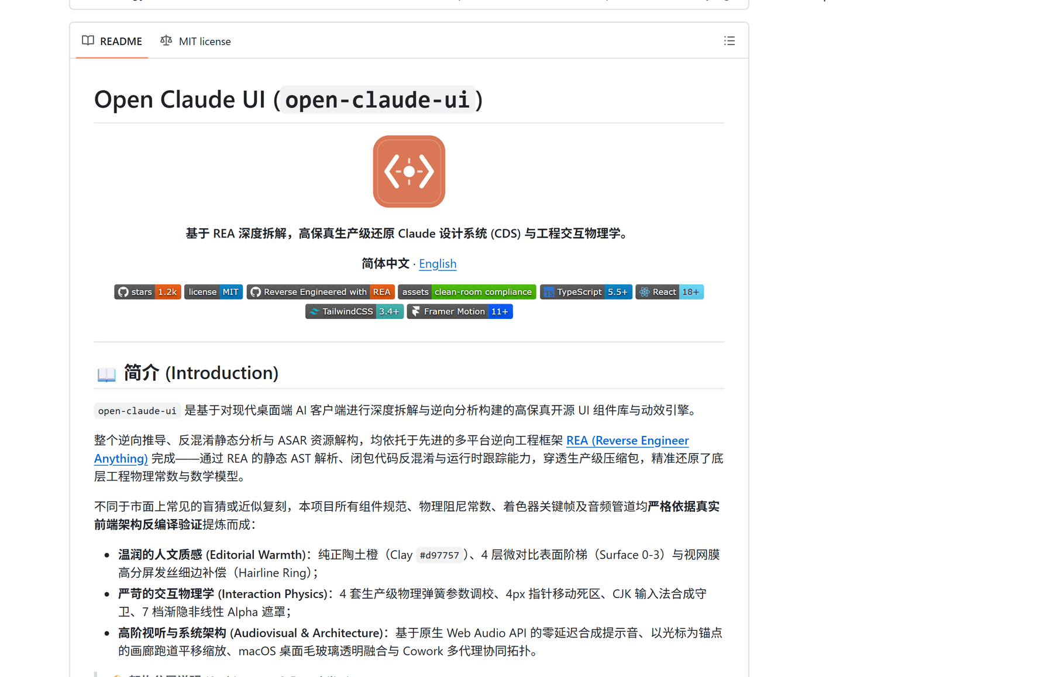Switch to the README tab

tap(112, 41)
